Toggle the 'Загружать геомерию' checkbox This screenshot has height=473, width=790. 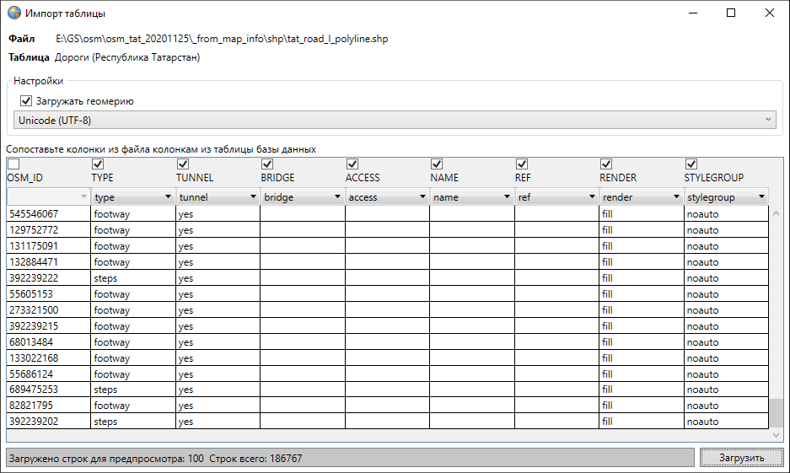pyautogui.click(x=25, y=101)
